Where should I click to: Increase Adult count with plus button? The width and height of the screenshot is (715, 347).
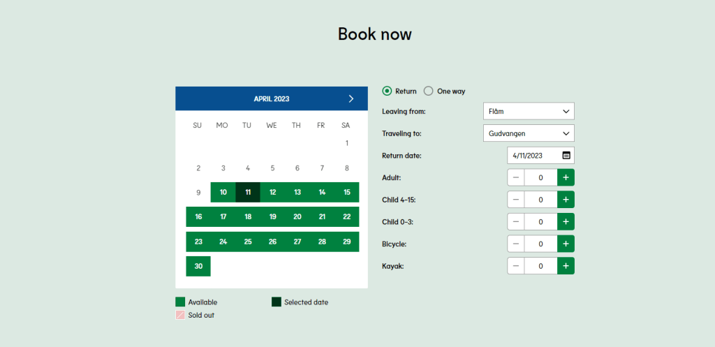coord(566,177)
